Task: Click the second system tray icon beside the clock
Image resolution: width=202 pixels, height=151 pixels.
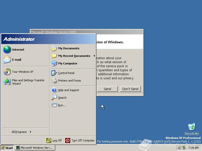Action: pyautogui.click(x=184, y=148)
